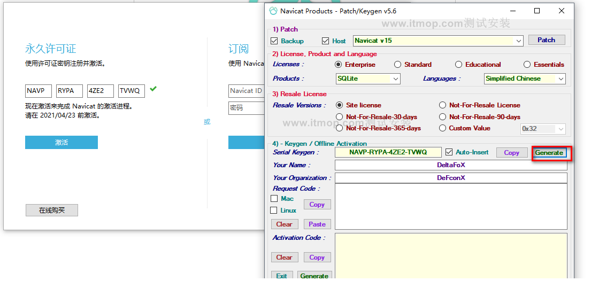
Task: Click the Navicat ID input field
Action: [247, 91]
